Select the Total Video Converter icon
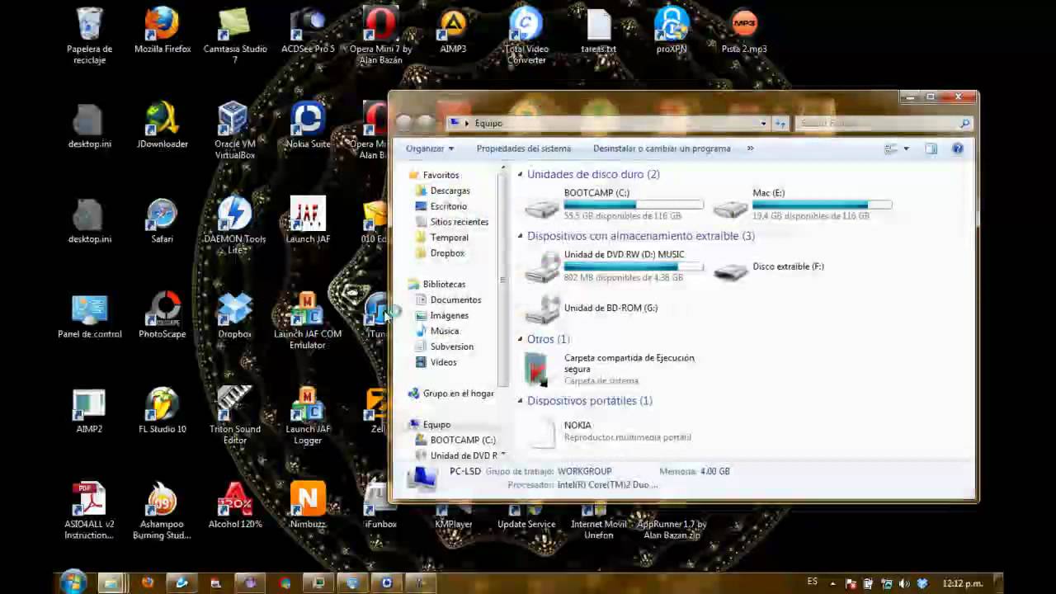The image size is (1056, 594). point(526,36)
